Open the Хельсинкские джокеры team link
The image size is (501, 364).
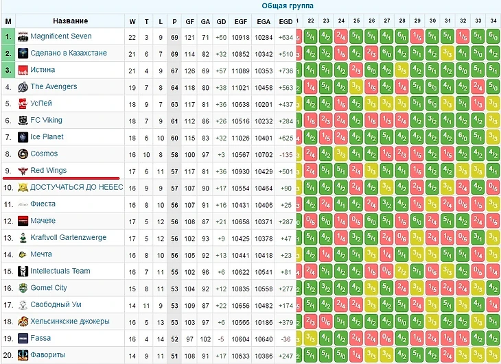[69, 321]
